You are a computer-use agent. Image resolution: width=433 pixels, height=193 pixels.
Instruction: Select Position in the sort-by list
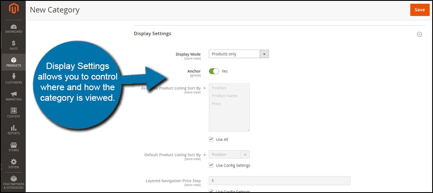coord(219,88)
